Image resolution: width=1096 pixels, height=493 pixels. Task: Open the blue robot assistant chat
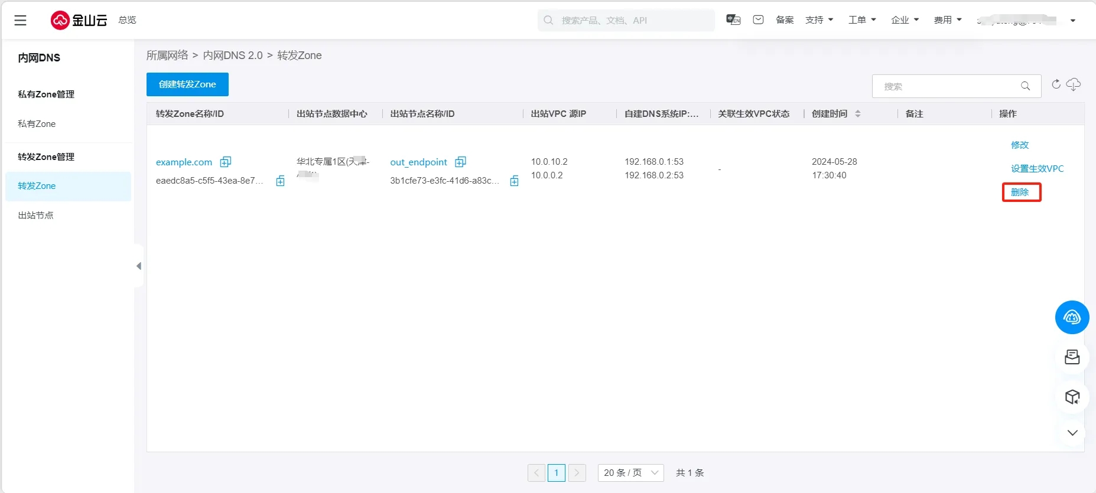1072,318
